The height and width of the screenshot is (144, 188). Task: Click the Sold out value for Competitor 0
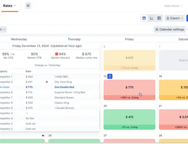31,124
